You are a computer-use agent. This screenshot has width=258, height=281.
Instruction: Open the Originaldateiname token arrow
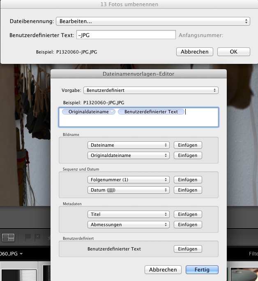pos(112,112)
